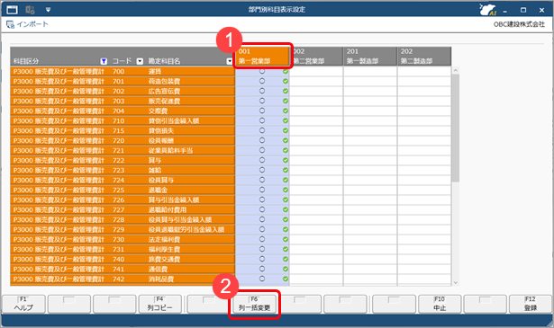Open the 勘定科目名 column dropdown arrow
Viewport: 554px width, 328px height.
pos(230,61)
